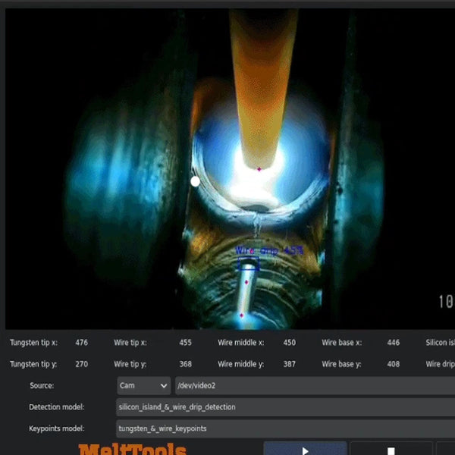Click the Wire base y: label
Viewport: 455px width, 455px height.
(341, 364)
